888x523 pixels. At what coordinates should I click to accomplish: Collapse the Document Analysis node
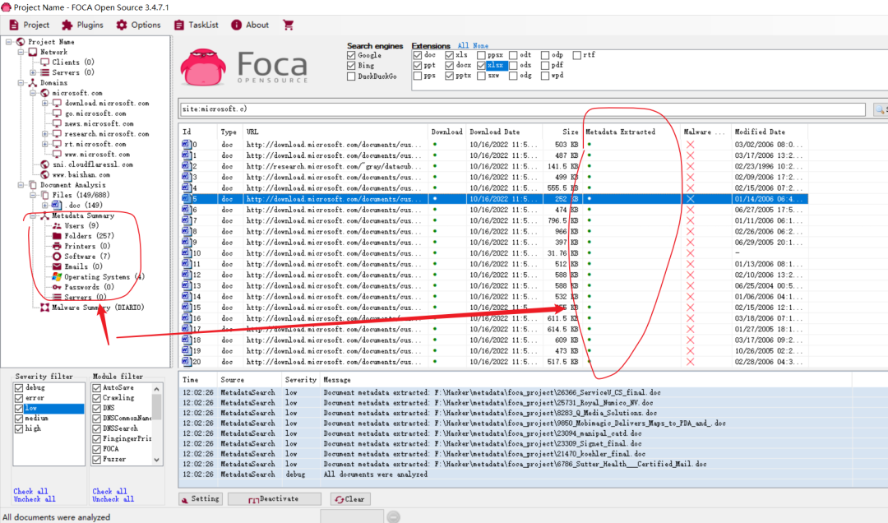[x=21, y=185]
